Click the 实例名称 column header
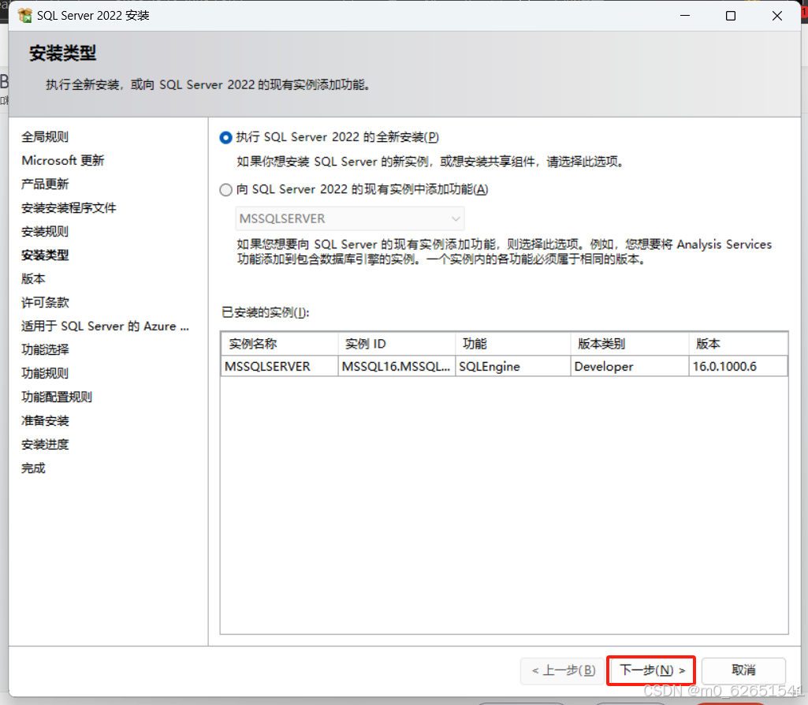 click(279, 344)
